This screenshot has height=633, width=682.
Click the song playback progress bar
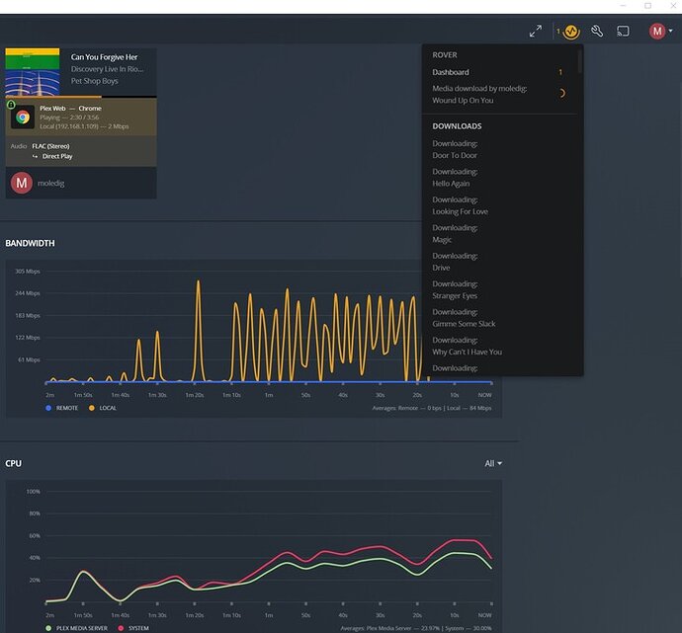click(81, 97)
